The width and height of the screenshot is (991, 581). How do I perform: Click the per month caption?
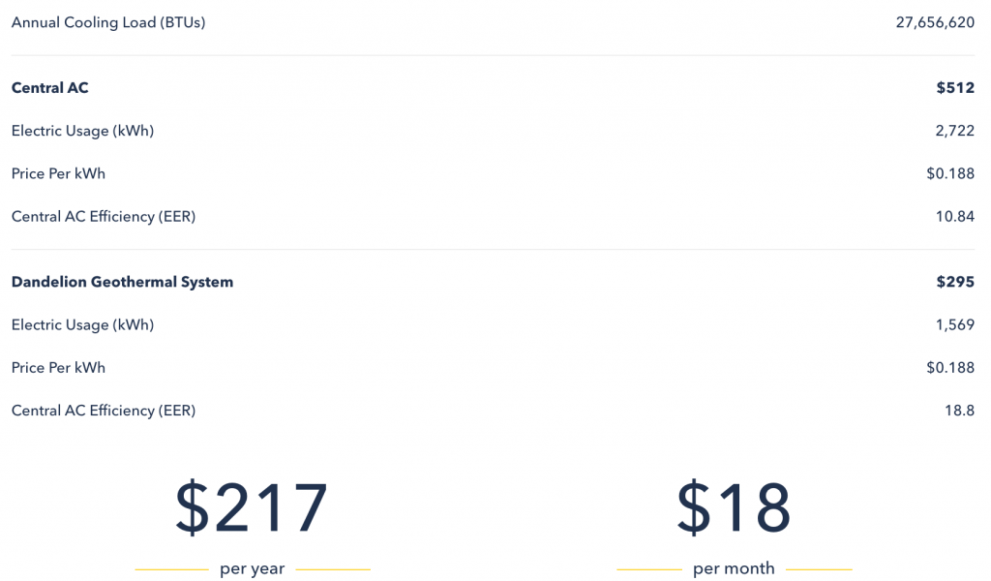[734, 568]
